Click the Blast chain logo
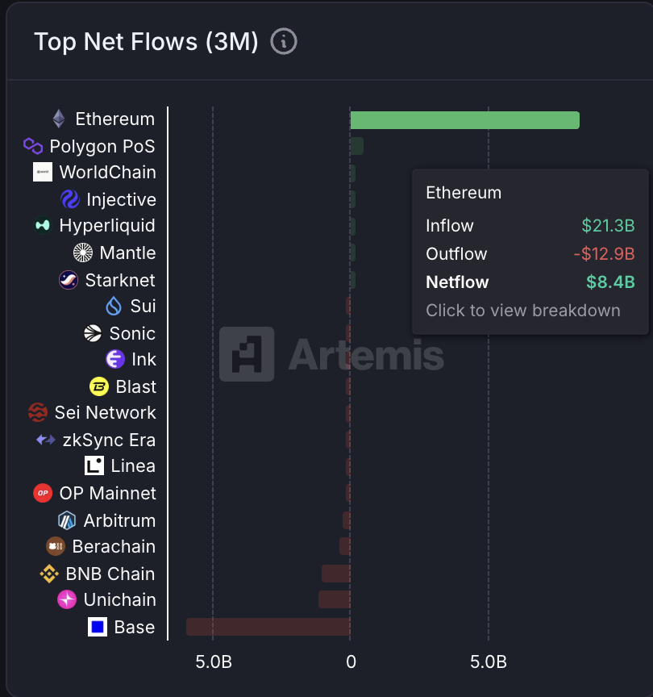 coord(99,386)
